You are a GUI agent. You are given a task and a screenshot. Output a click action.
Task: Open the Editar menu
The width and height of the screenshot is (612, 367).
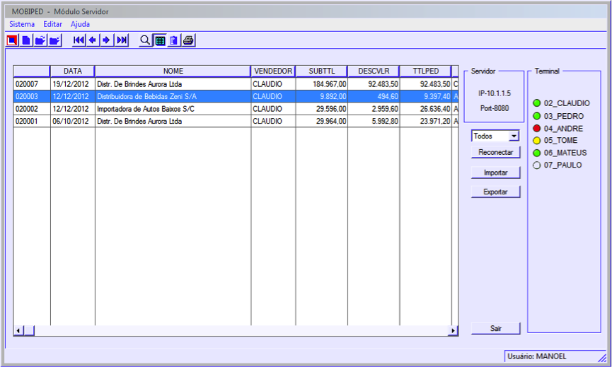[52, 24]
